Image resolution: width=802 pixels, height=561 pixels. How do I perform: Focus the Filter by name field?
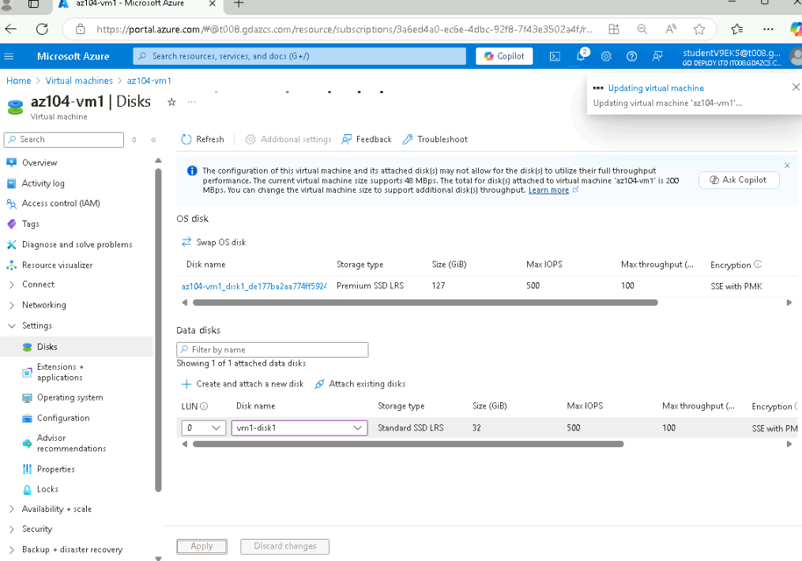click(x=272, y=350)
